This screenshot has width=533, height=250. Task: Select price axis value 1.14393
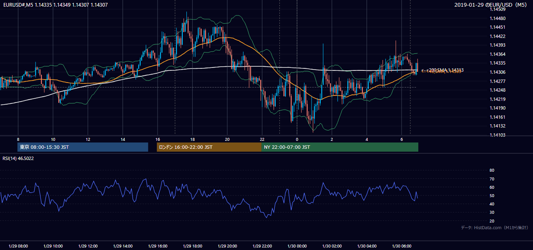tap(497, 45)
